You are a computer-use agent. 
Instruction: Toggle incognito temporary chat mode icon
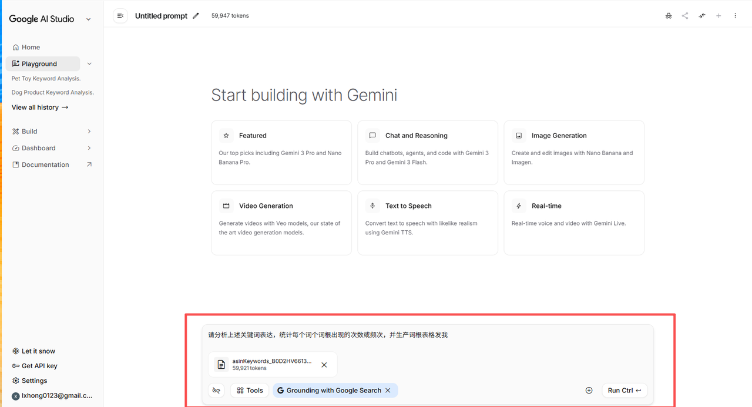coord(669,16)
